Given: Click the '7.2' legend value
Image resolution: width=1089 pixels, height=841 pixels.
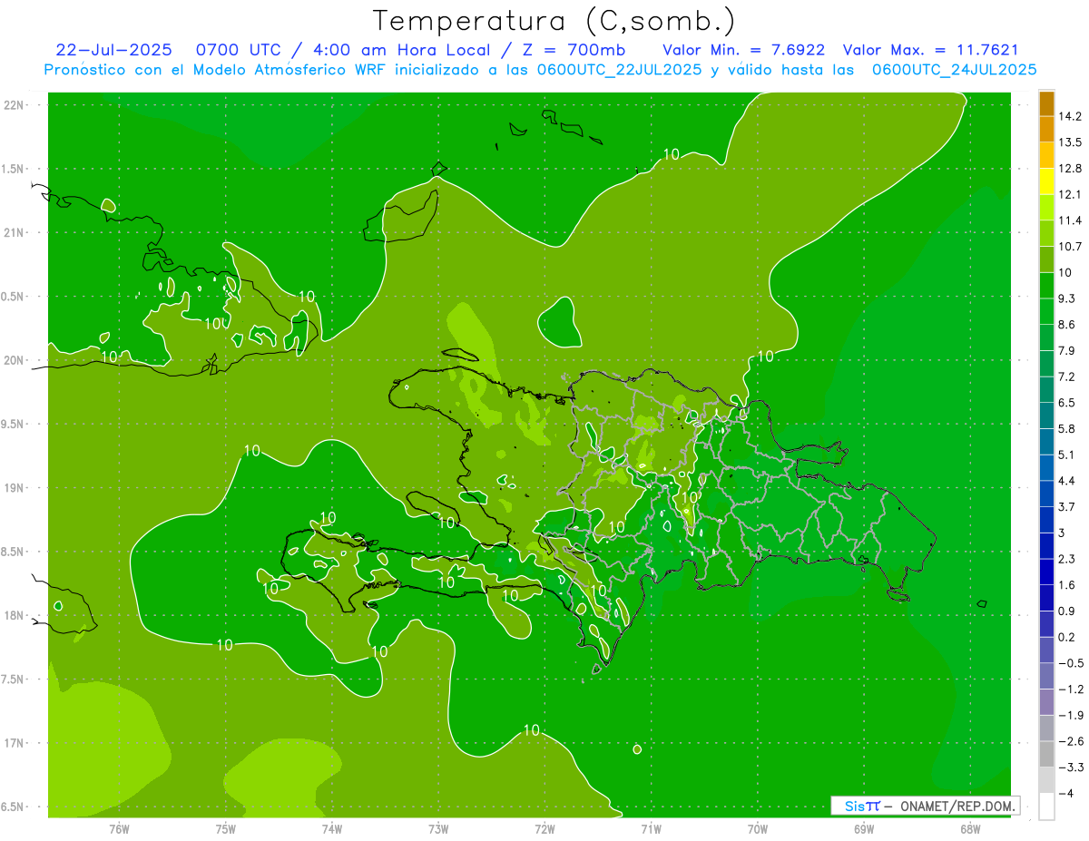Looking at the screenshot, I should pyautogui.click(x=1067, y=376).
